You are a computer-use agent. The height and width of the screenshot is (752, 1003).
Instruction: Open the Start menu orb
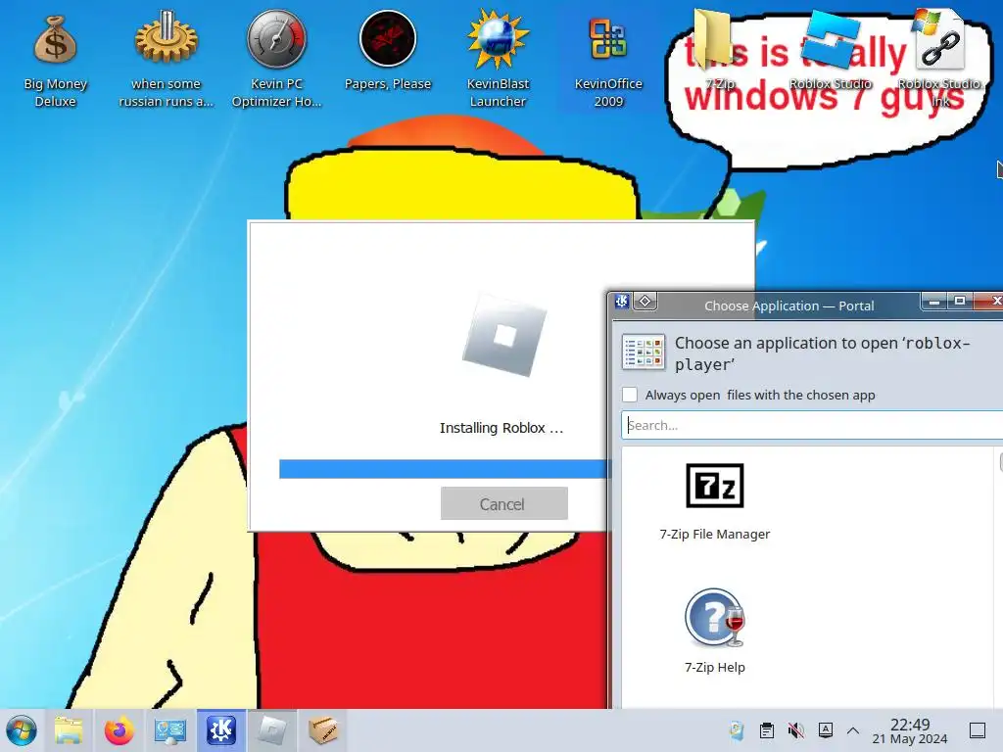22,730
